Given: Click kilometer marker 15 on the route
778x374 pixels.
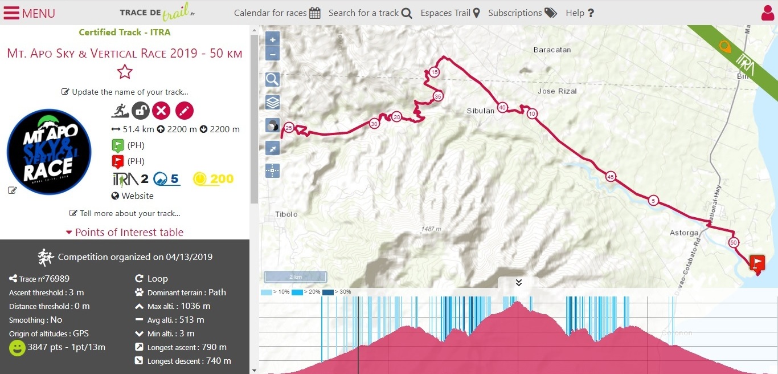Looking at the screenshot, I should click(x=435, y=72).
